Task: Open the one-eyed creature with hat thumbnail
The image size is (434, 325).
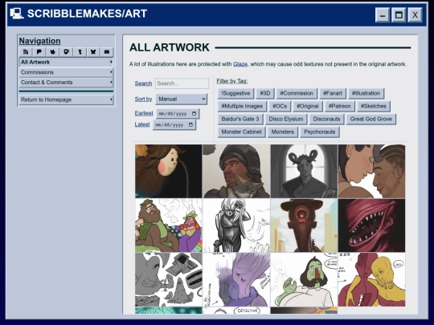Action: (304, 225)
